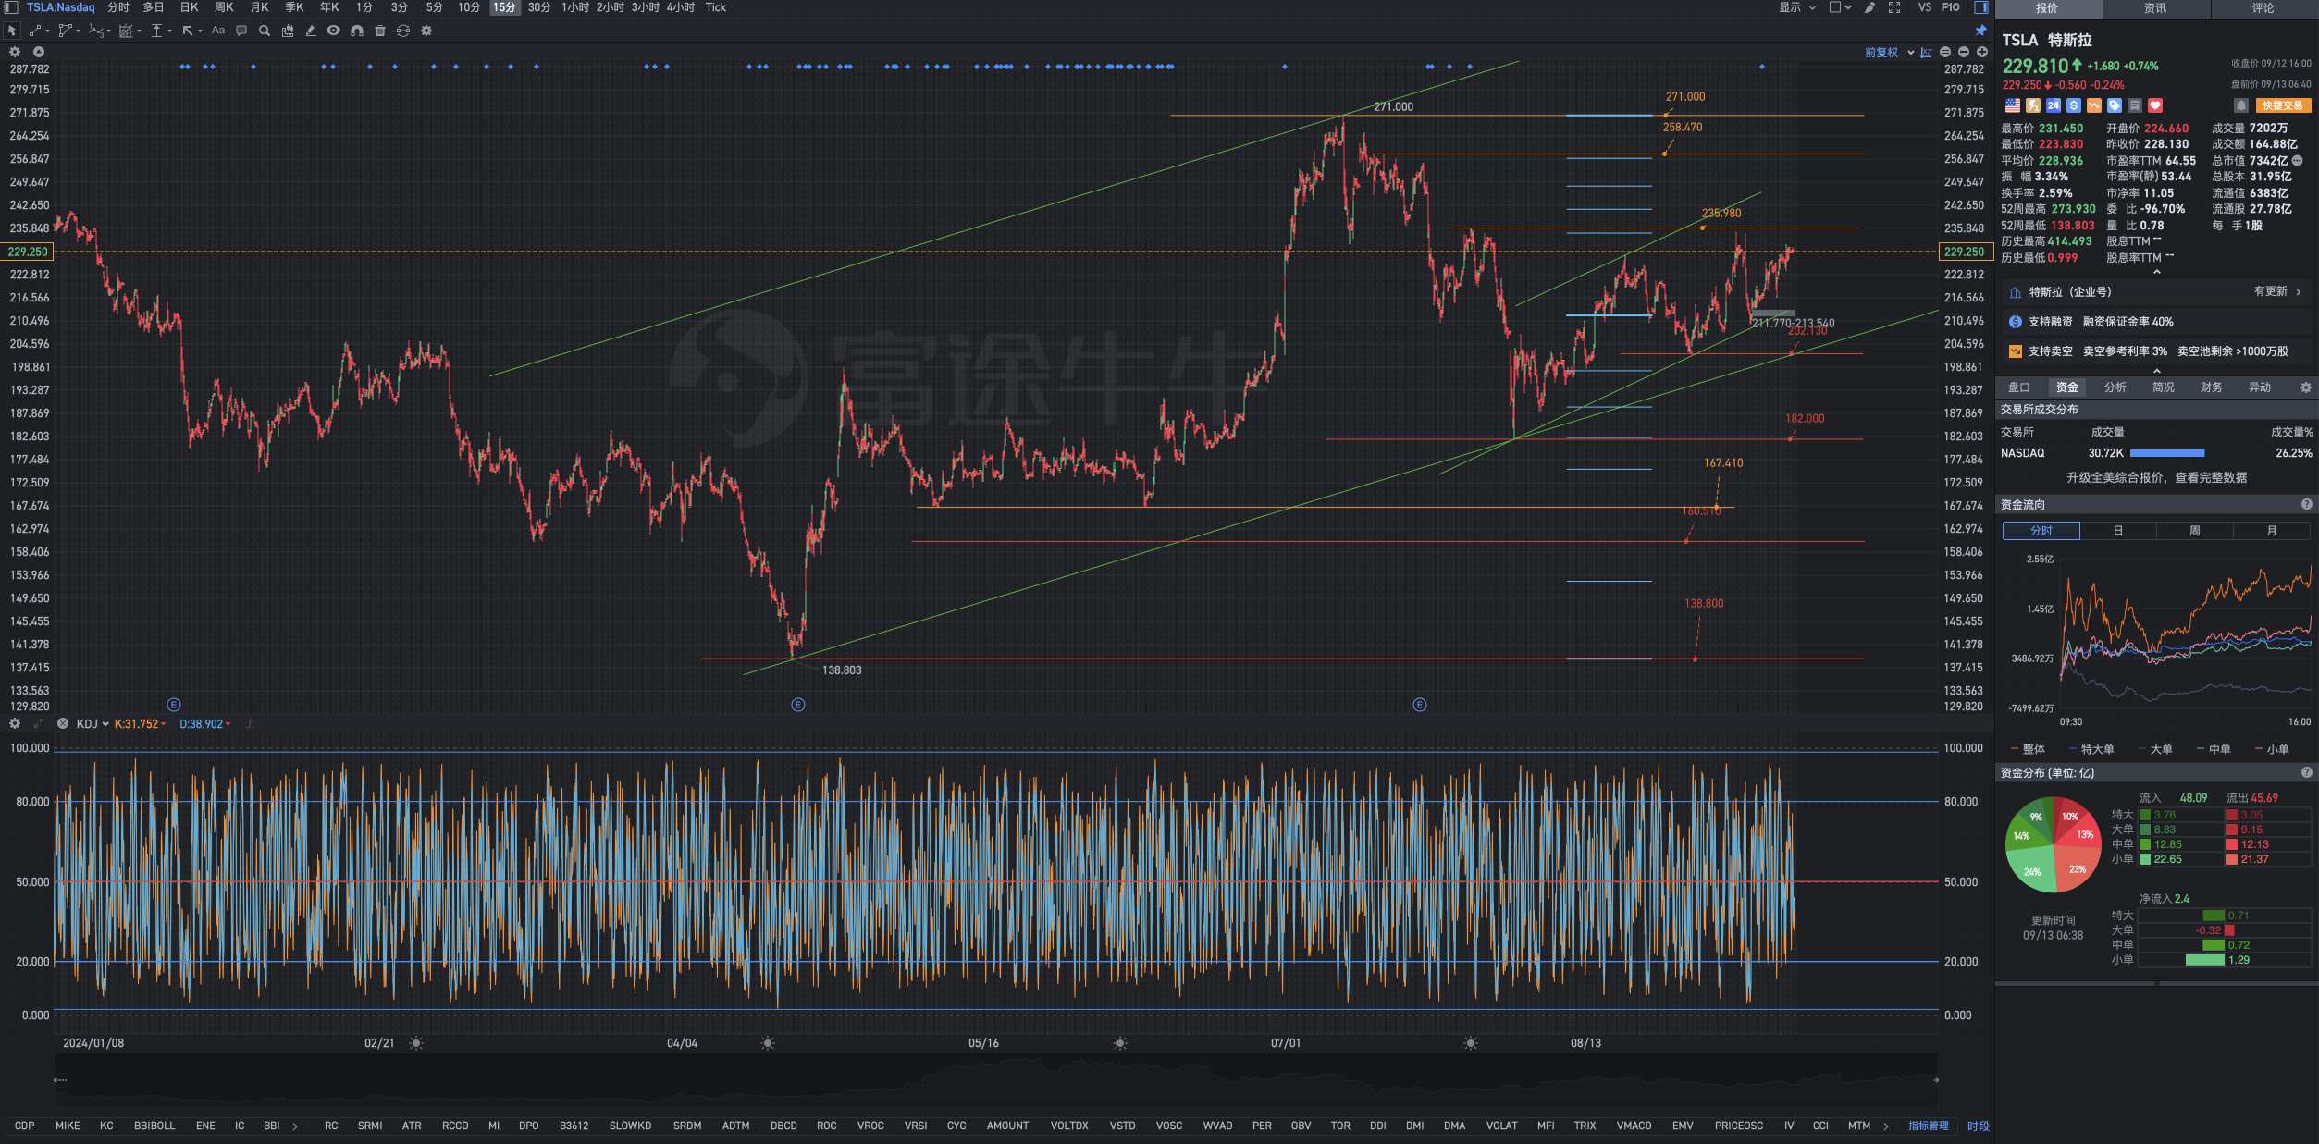2319x1144 pixels.
Task: Collapse the quote details chevron
Action: (x=2157, y=272)
